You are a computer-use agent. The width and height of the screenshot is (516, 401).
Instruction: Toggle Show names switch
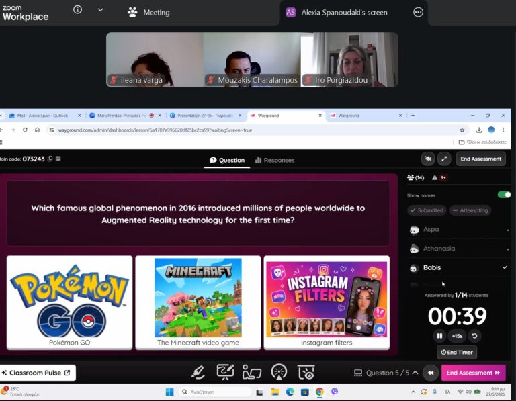[x=504, y=195]
